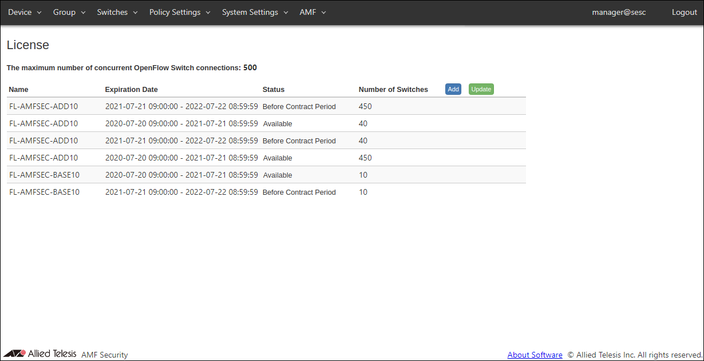The height and width of the screenshot is (361, 704).
Task: Expand the Group dropdown menu
Action: click(x=69, y=12)
